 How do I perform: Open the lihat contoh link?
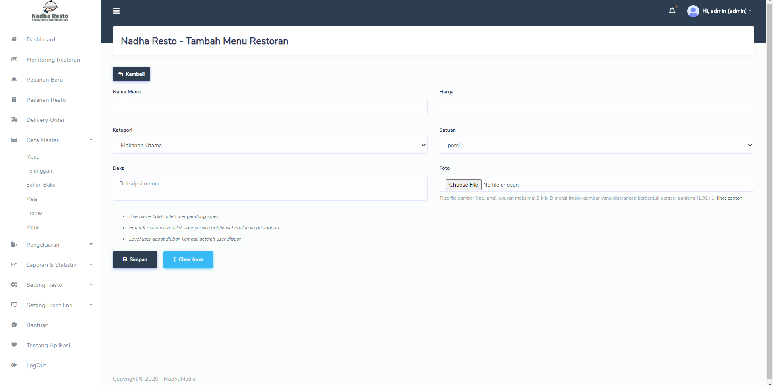click(730, 198)
